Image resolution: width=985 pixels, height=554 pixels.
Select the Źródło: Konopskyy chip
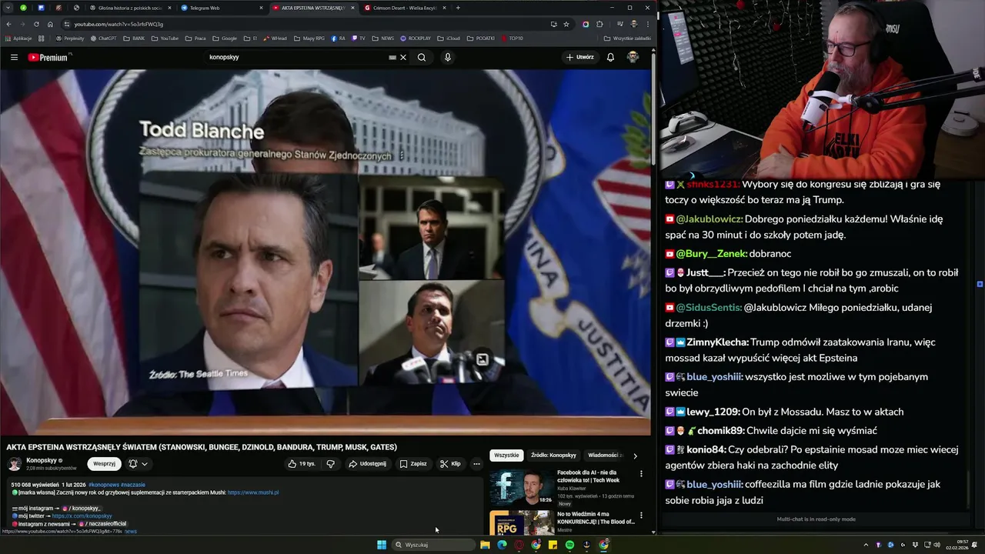click(x=553, y=456)
